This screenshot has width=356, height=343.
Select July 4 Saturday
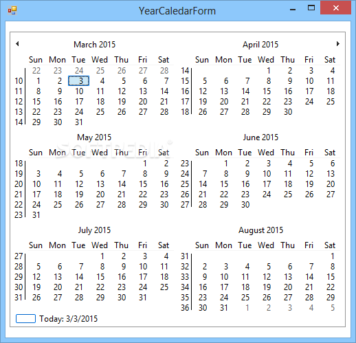(x=166, y=256)
